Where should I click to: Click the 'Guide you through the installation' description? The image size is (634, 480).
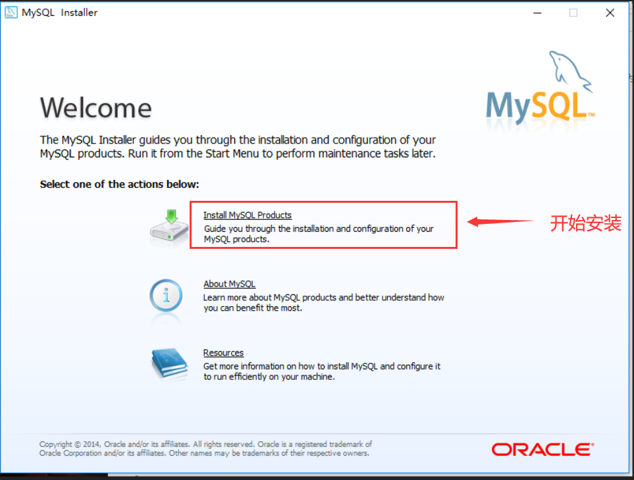319,234
